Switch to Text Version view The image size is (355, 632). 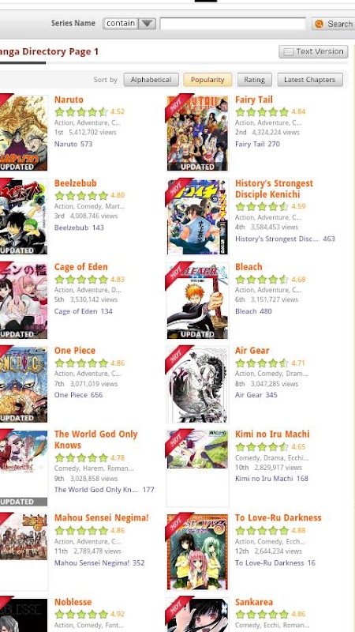(x=313, y=51)
